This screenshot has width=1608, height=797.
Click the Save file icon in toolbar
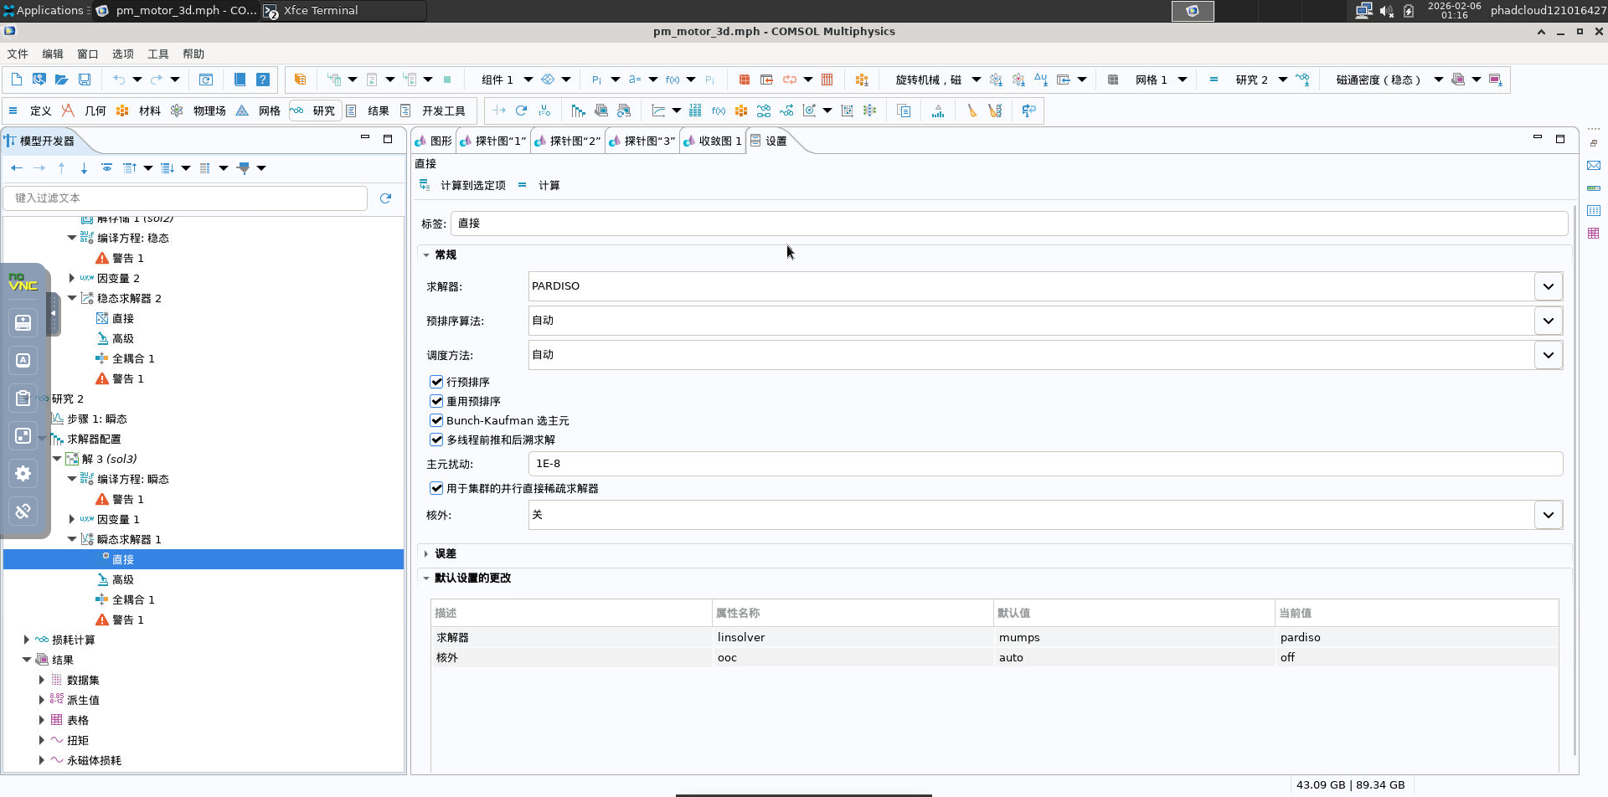point(85,80)
